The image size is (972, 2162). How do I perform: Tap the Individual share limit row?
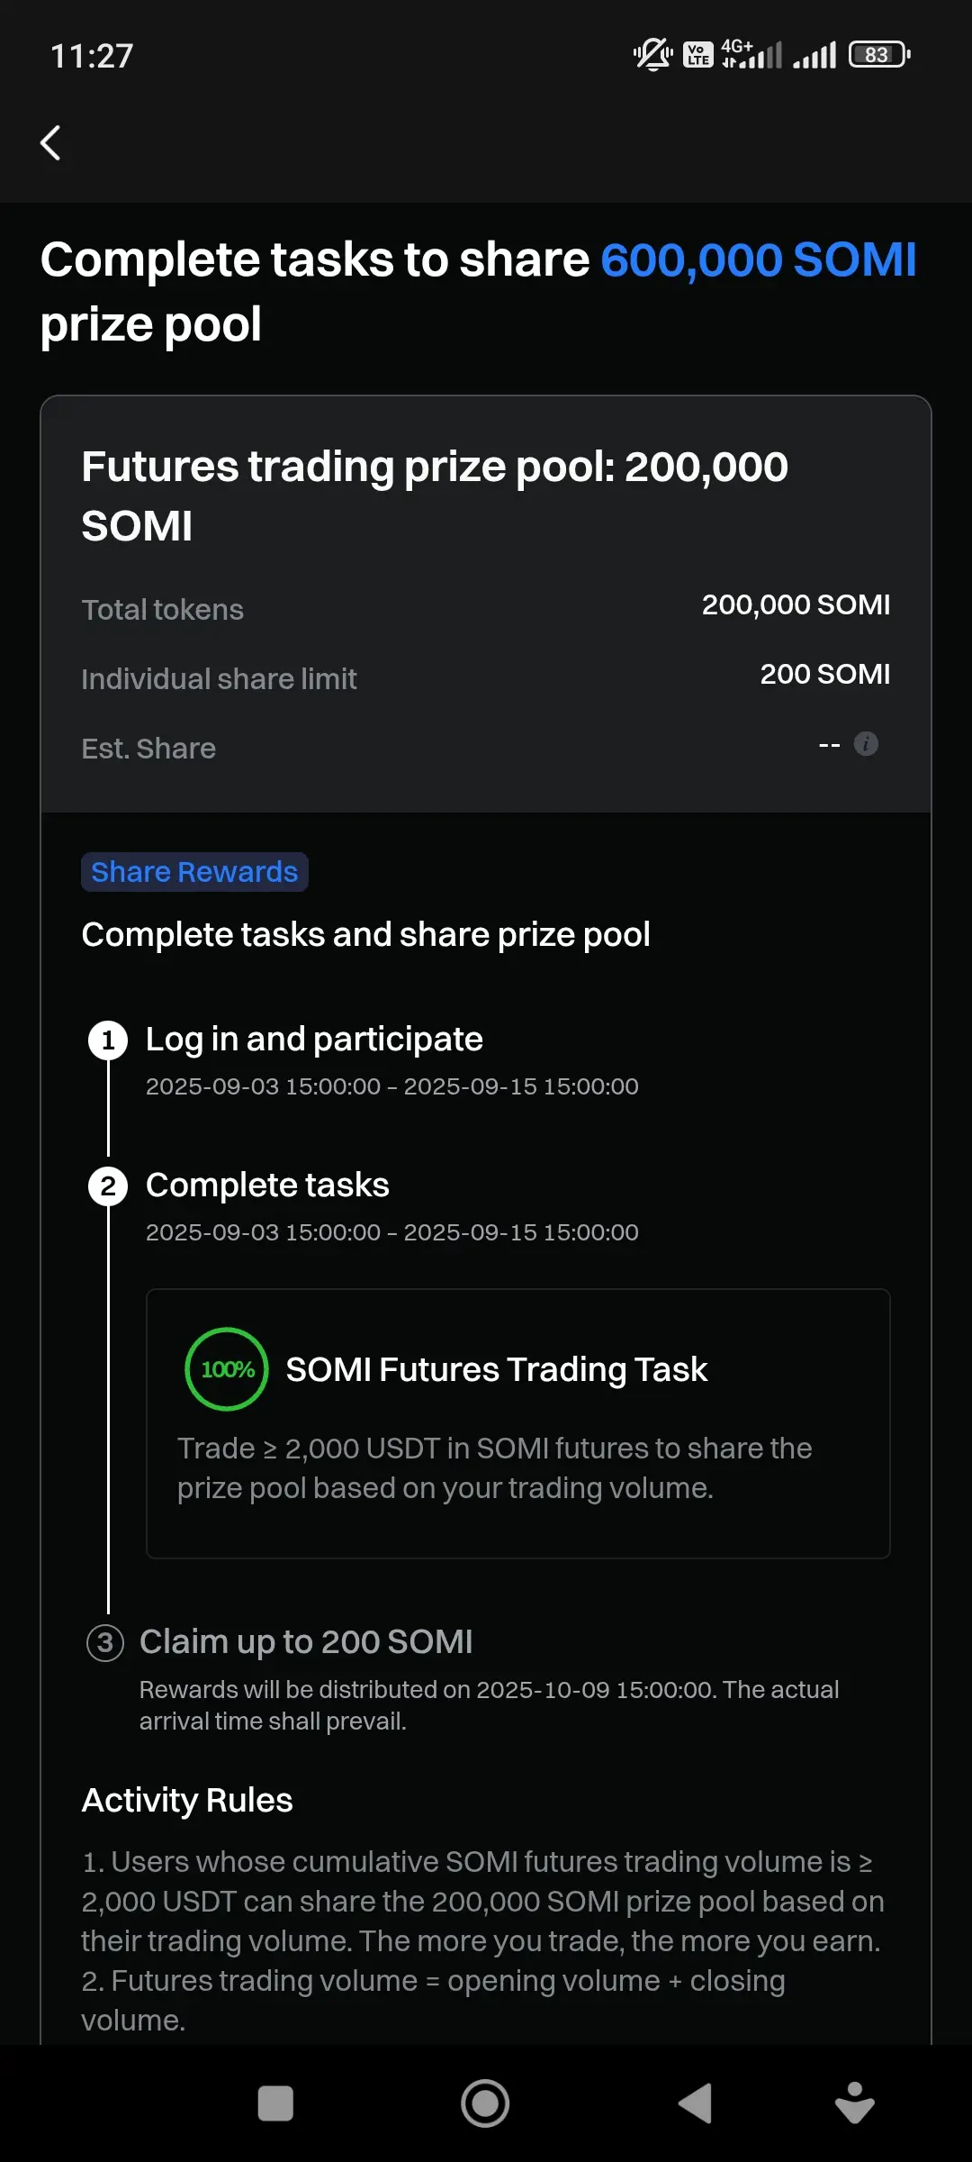pyautogui.click(x=486, y=677)
